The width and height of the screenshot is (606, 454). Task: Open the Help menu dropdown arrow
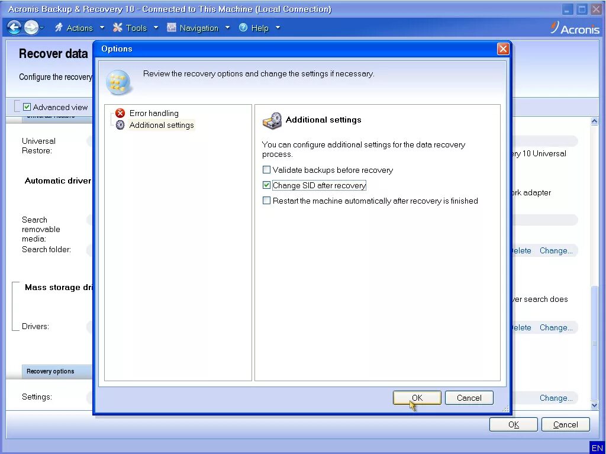(278, 27)
